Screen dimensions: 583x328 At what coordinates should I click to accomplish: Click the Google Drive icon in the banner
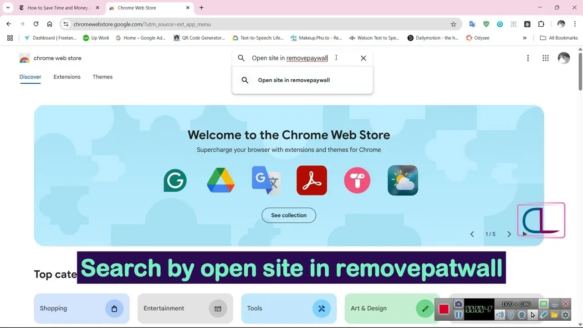coord(221,180)
